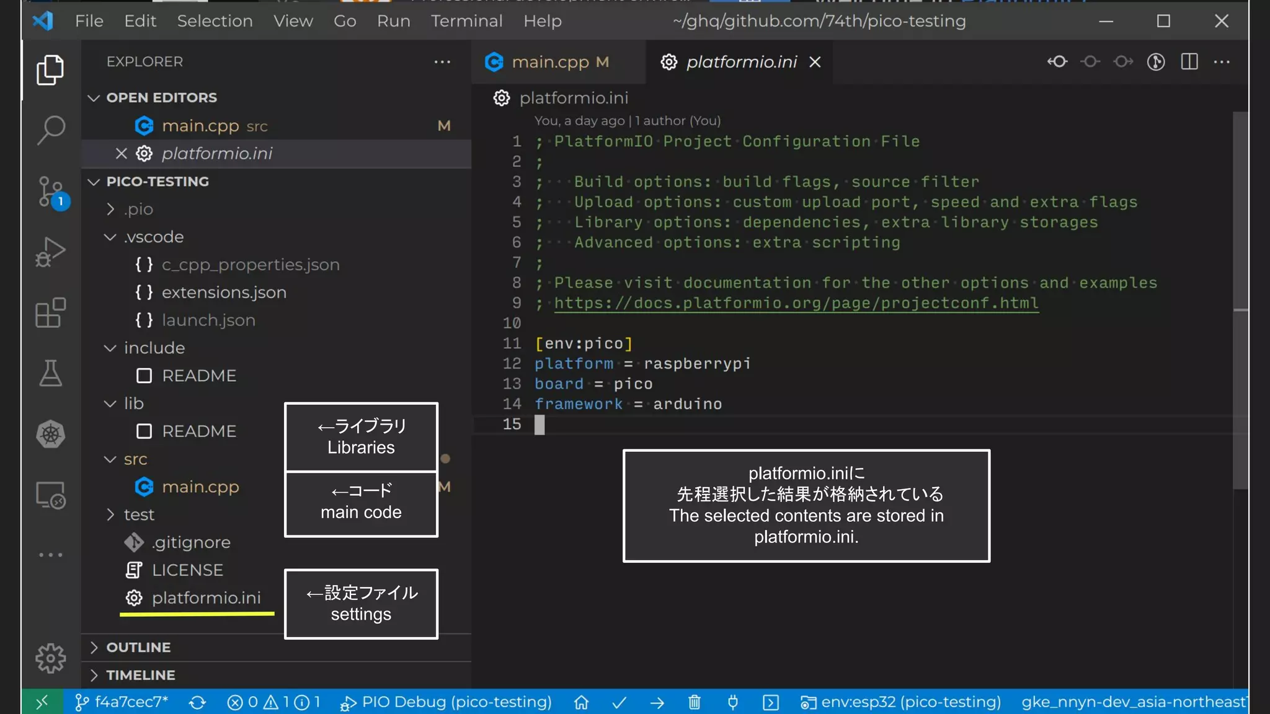Open the Kubernetes helm-wheel view

pyautogui.click(x=50, y=434)
